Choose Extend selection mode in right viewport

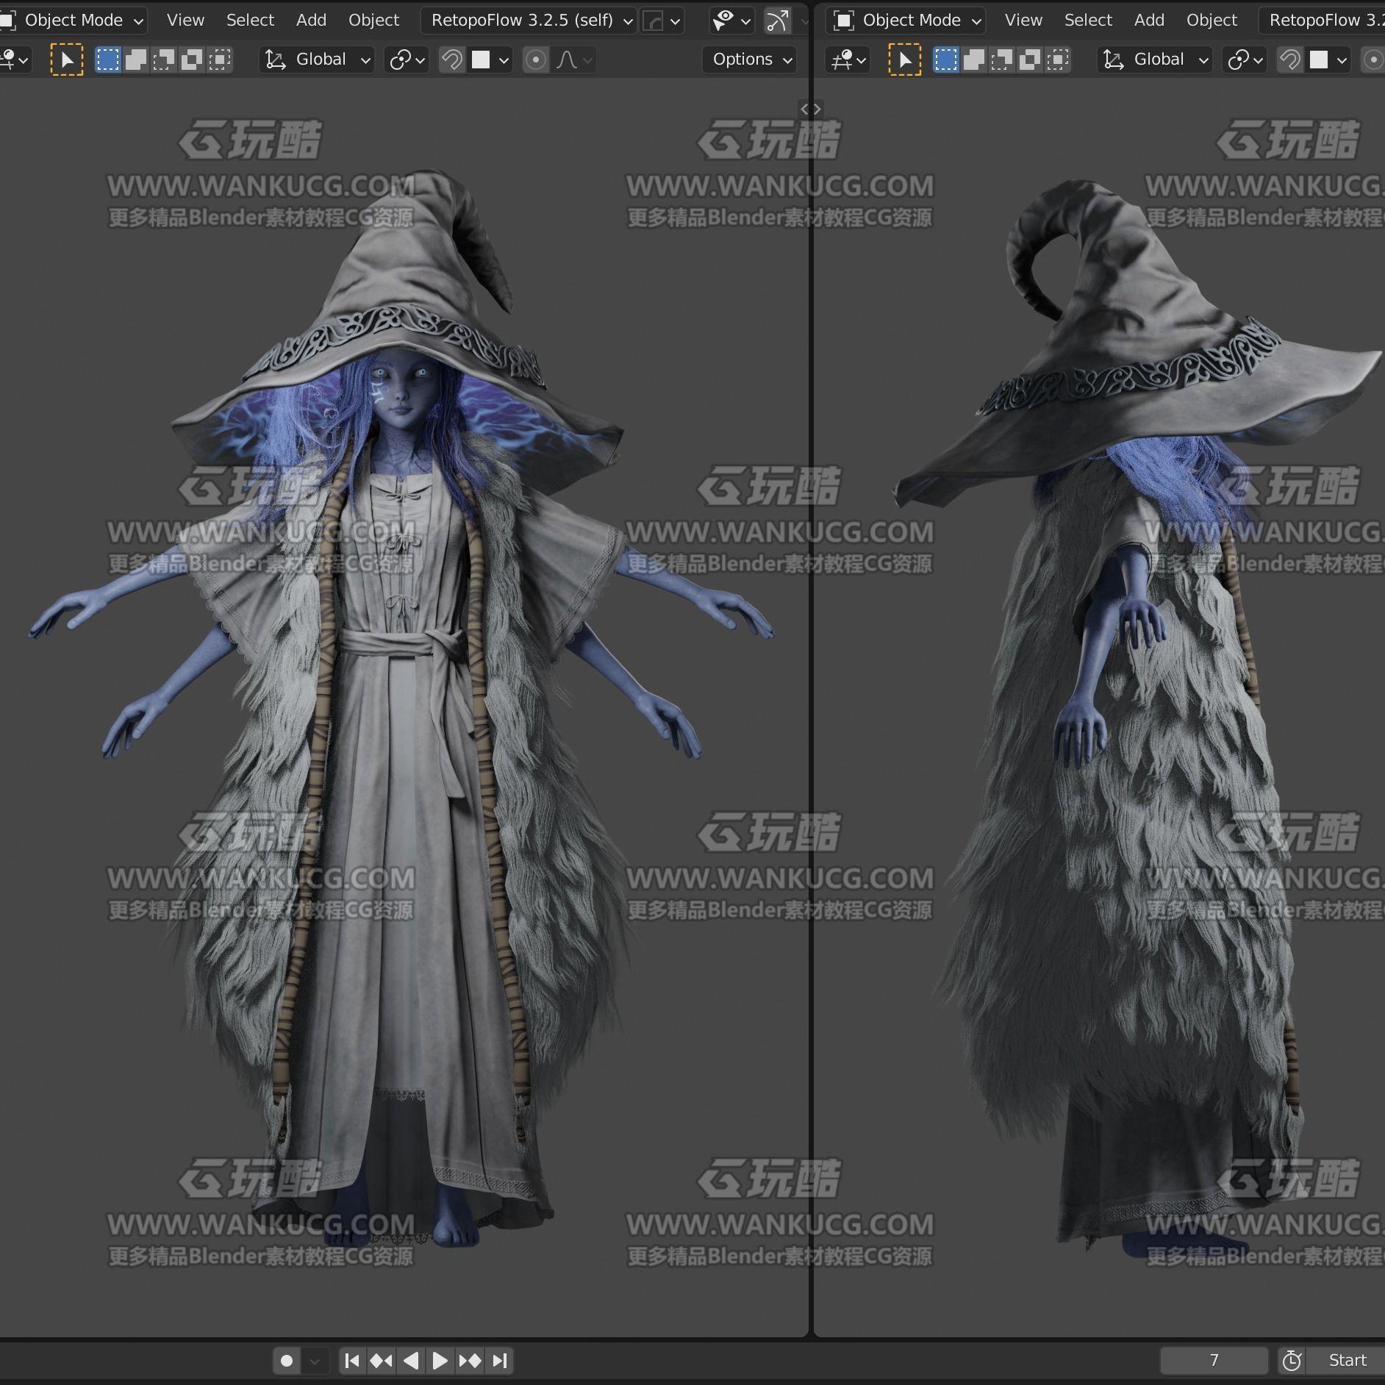(x=974, y=60)
